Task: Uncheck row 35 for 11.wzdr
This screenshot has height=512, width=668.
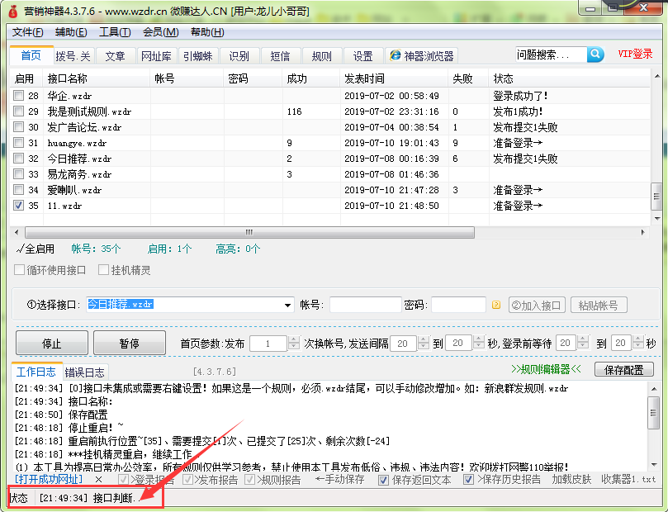Action: tap(18, 205)
